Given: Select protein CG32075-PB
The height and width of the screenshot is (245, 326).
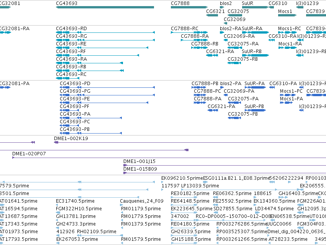Looking at the screenshot, I should pyautogui.click(x=243, y=114).
